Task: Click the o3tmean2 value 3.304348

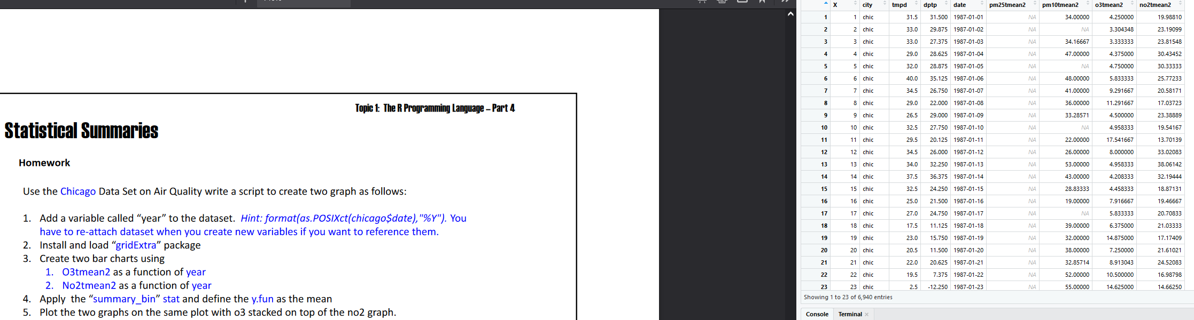Action: coord(1121,29)
